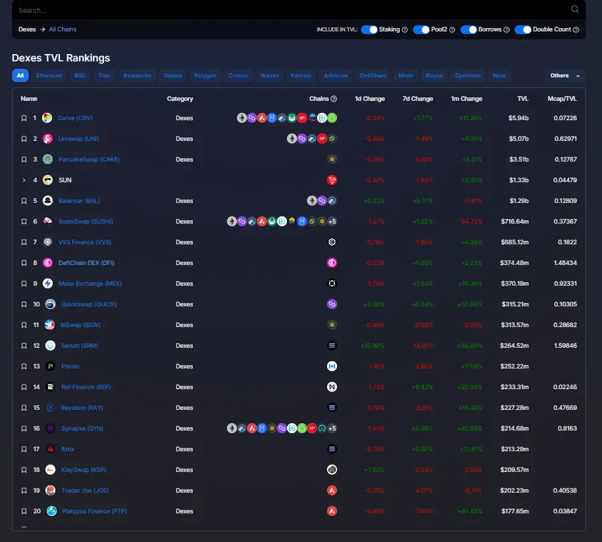Image resolution: width=602 pixels, height=542 pixels.
Task: Click the Uniswap protocol logo
Action: 47,139
